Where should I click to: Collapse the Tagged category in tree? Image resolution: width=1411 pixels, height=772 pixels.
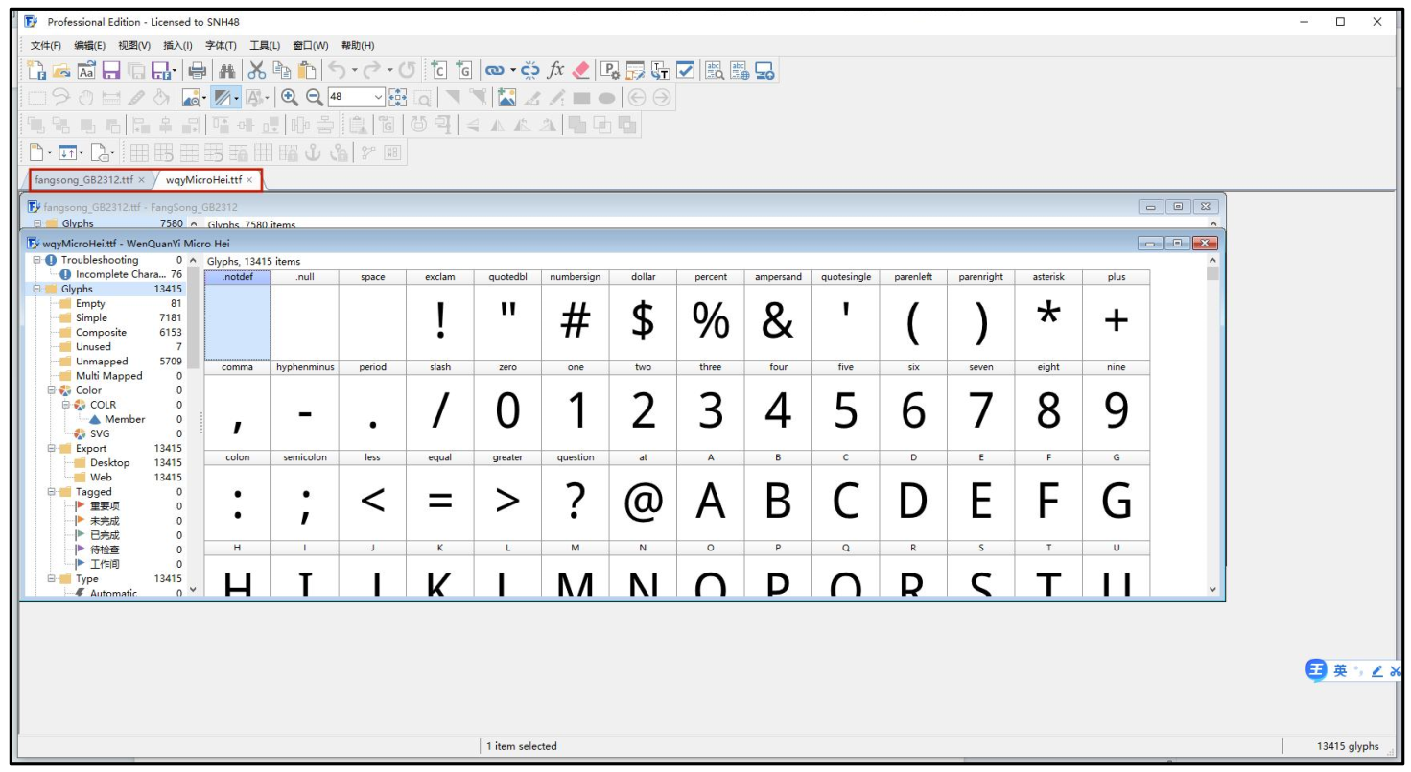click(52, 492)
